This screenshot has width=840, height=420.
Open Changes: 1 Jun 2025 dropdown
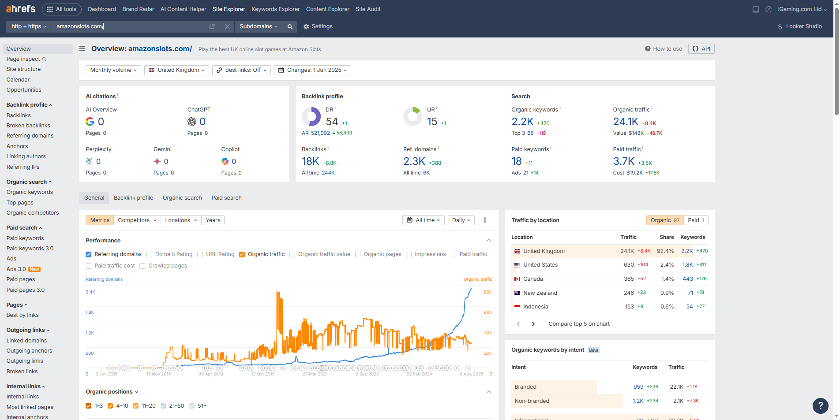[312, 70]
